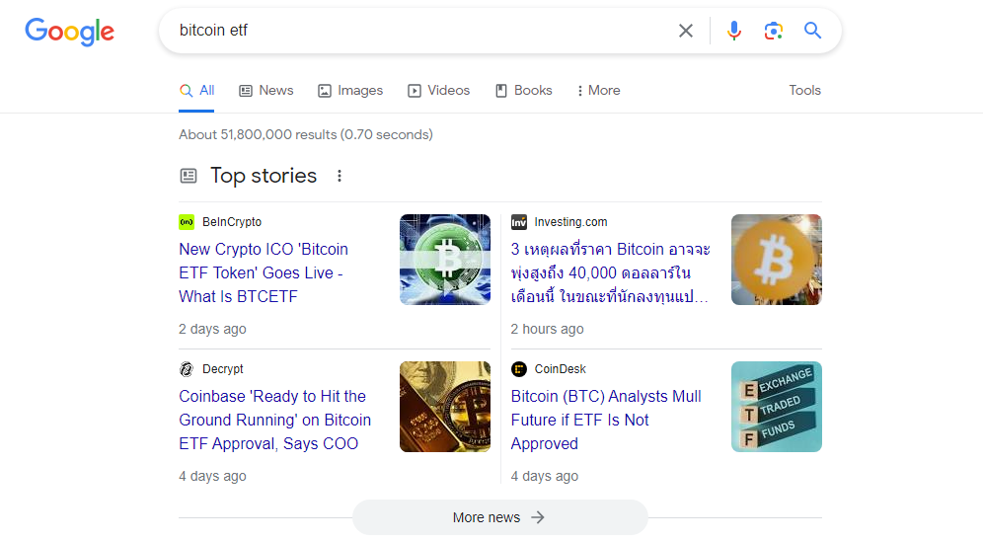Click in the search input field
Image resolution: width=983 pixels, height=541 pixels.
click(415, 31)
